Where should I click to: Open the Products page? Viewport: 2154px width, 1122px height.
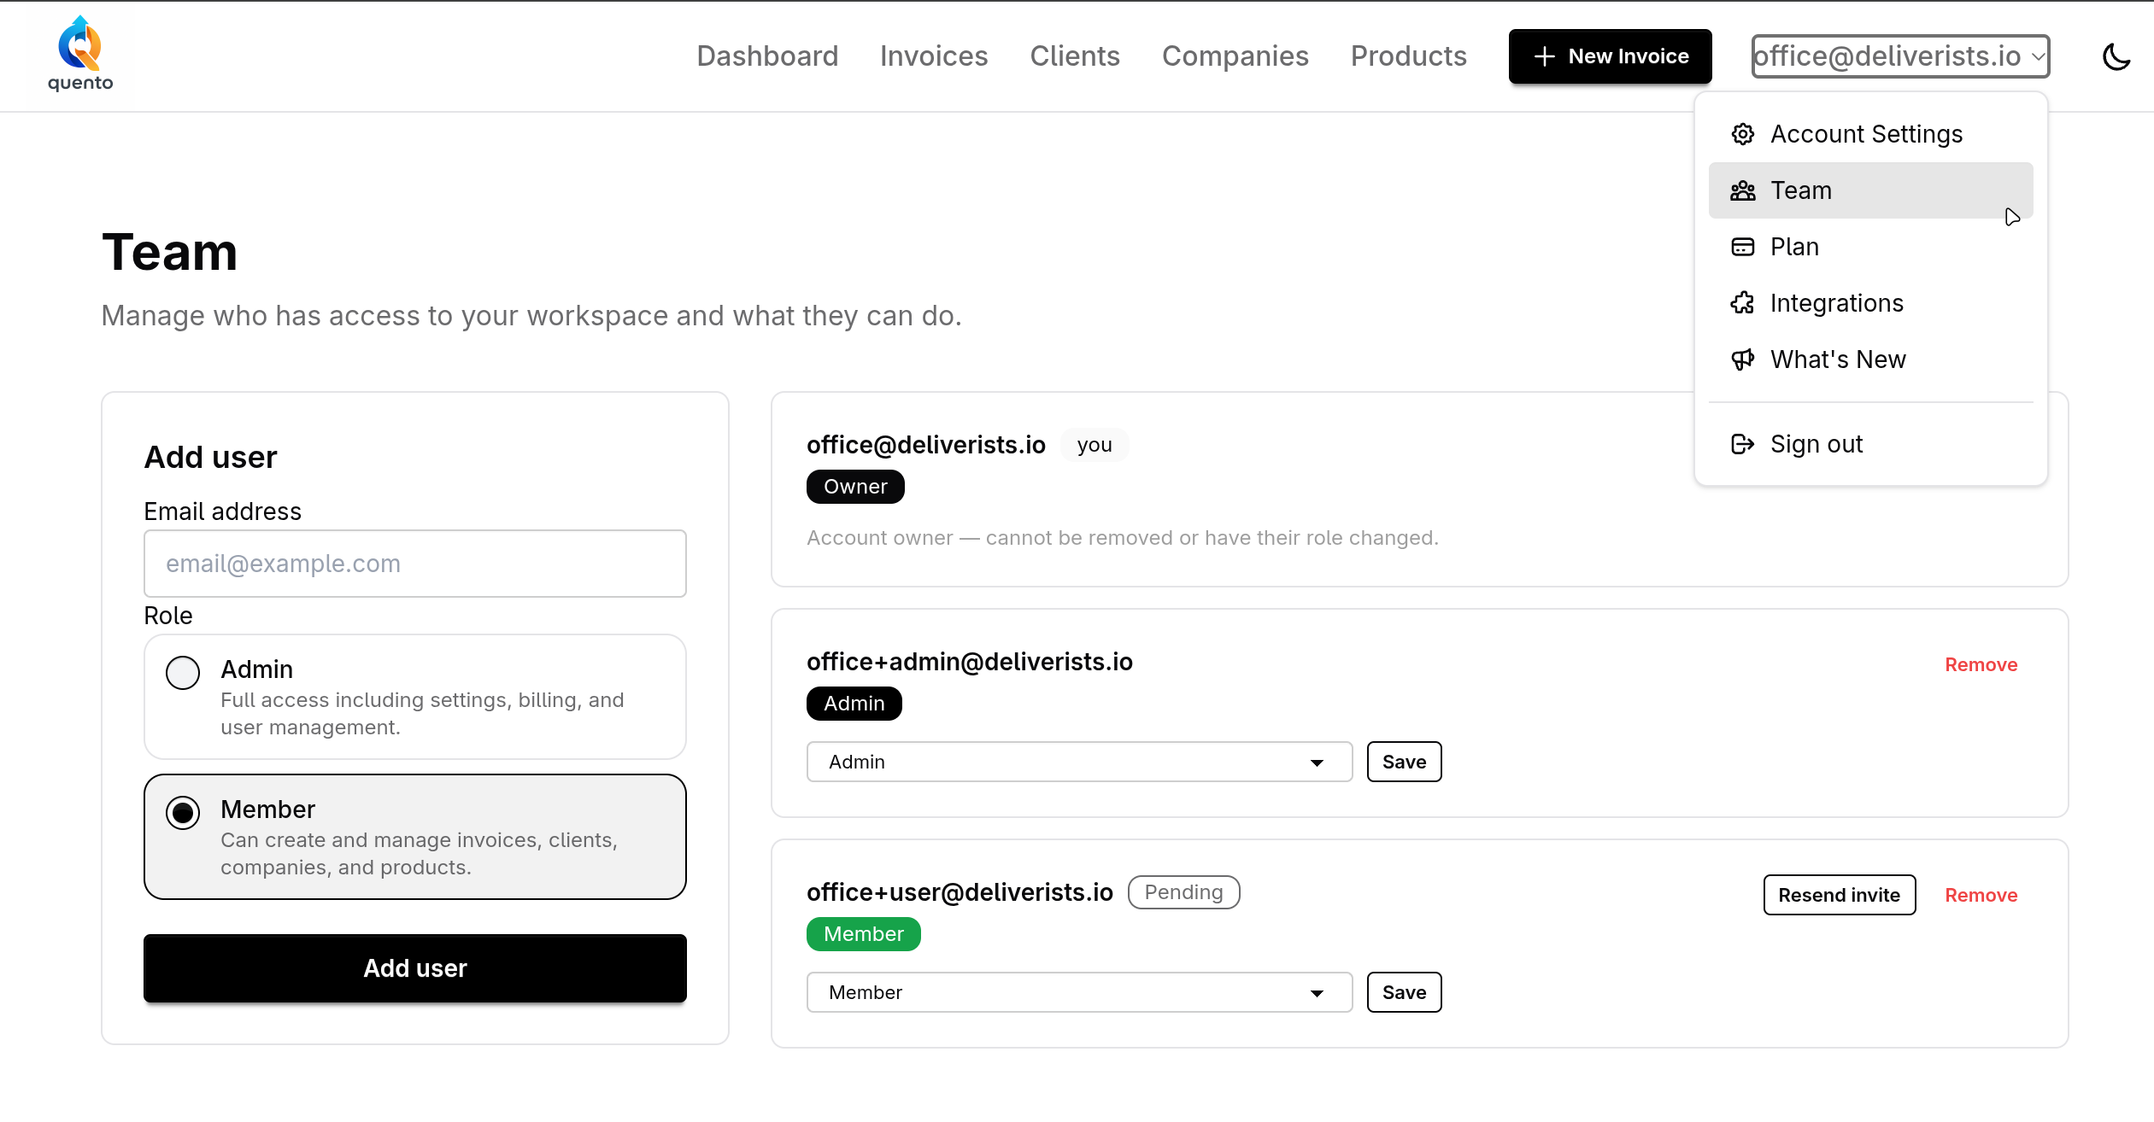(x=1408, y=56)
